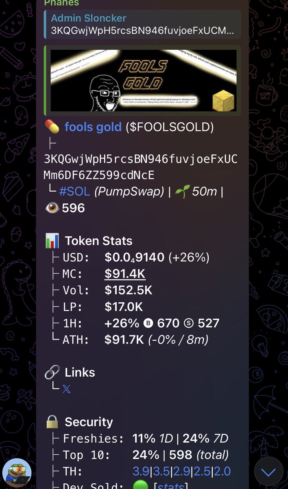Tap the bar chart Token Stats icon
Viewport: 288px width, 489px height.
(52, 241)
